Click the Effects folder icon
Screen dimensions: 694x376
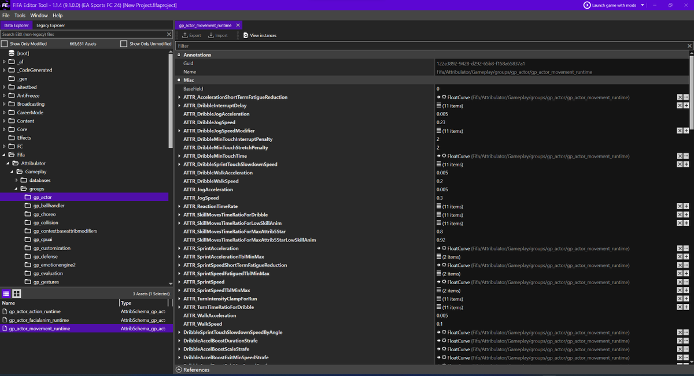(12, 138)
